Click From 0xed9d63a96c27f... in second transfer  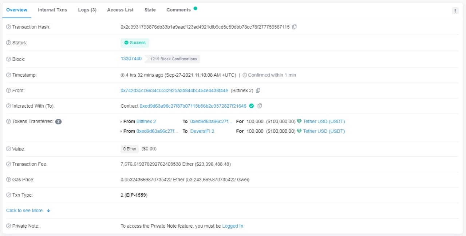(x=158, y=131)
